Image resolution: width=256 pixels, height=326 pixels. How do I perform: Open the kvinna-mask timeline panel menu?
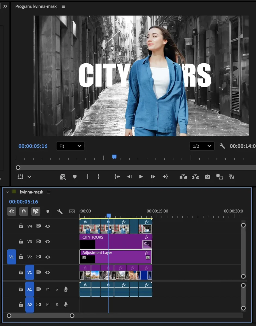click(x=48, y=192)
